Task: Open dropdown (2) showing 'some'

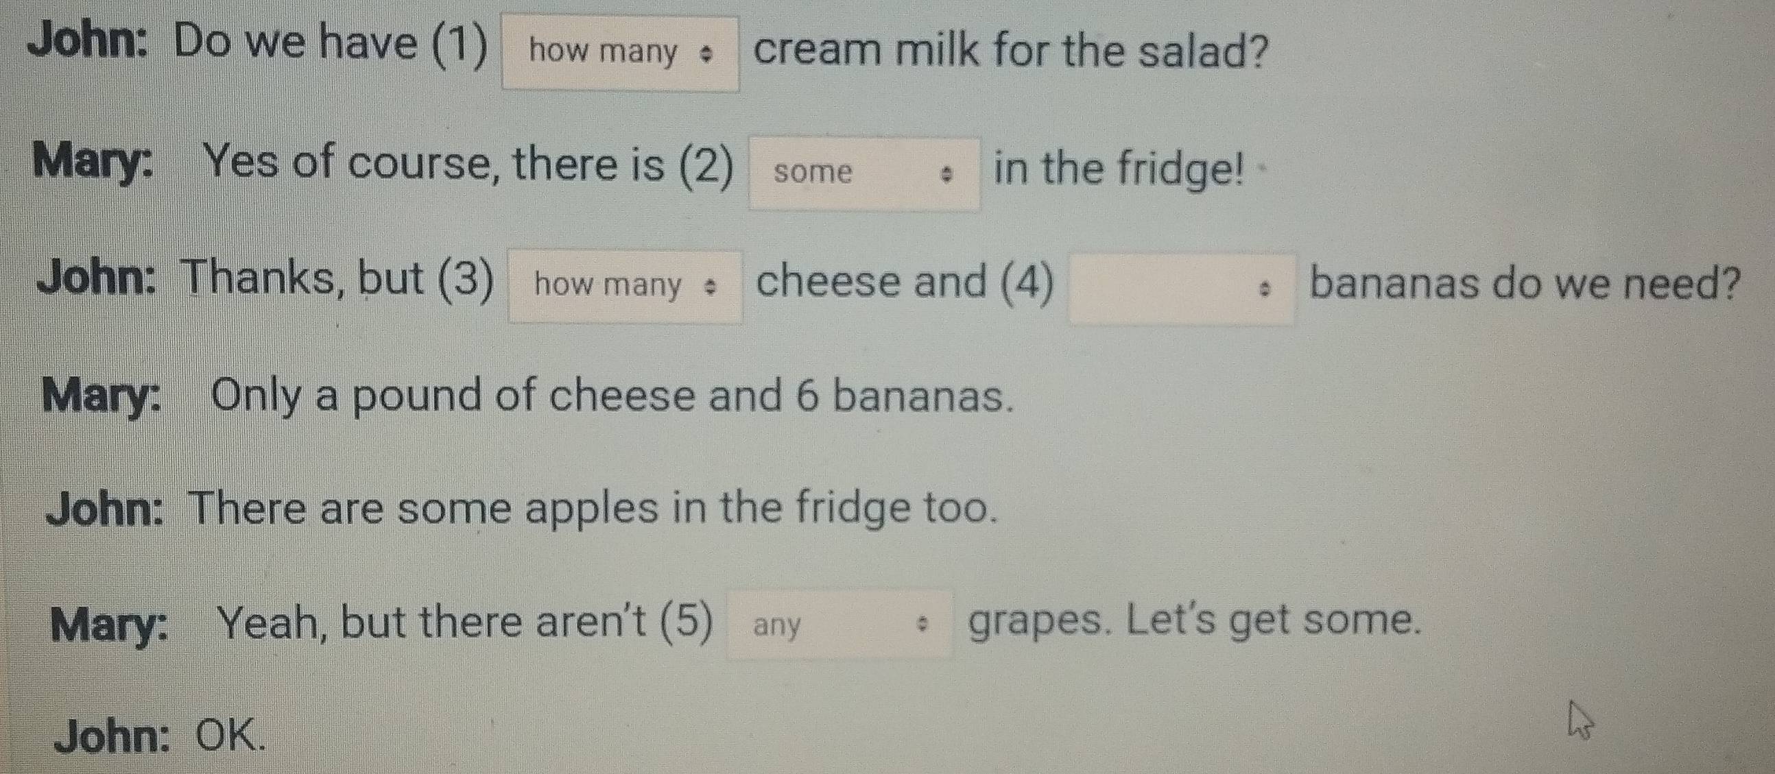Action: 864,173
